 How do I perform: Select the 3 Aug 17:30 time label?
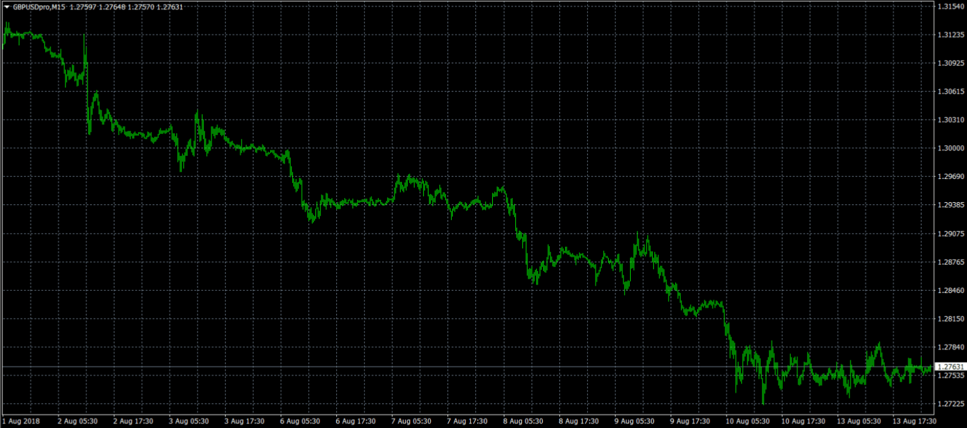point(245,421)
